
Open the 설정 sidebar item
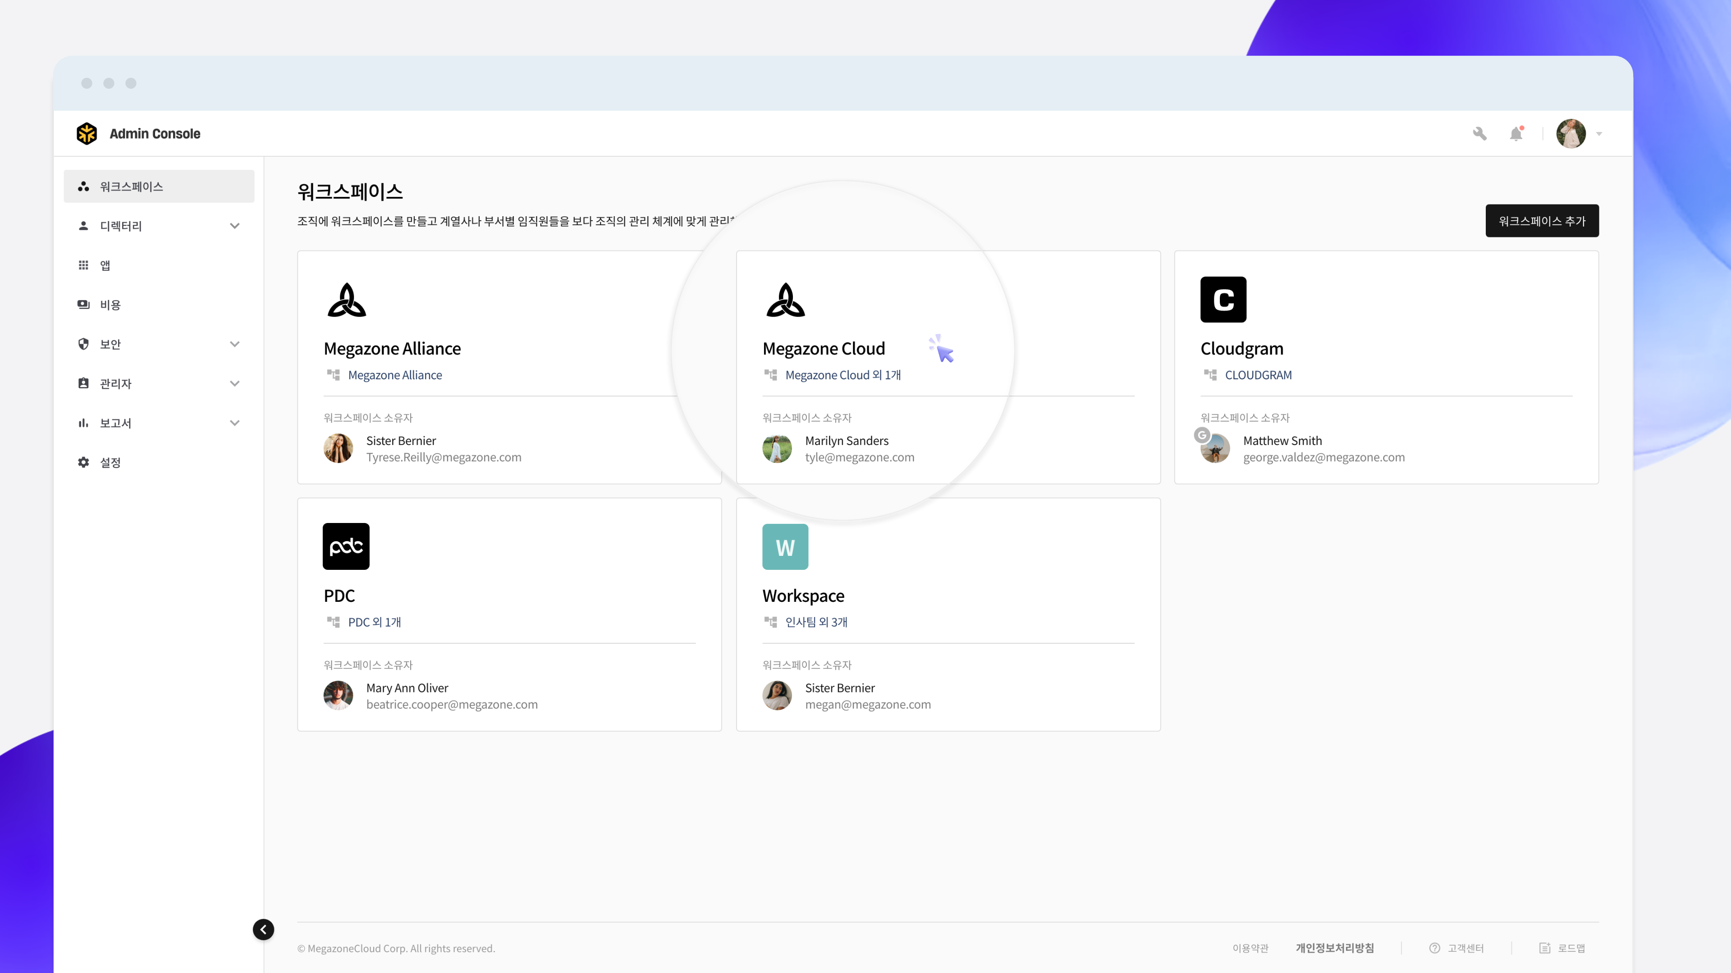[x=159, y=462]
